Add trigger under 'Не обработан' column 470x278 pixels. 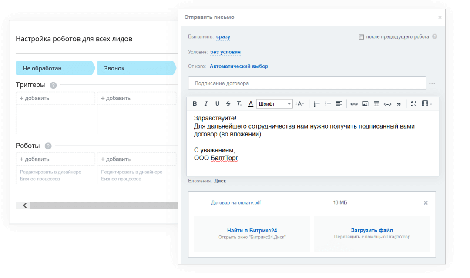[x=55, y=98]
